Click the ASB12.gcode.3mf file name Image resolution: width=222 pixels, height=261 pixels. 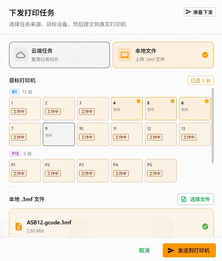coord(49,222)
